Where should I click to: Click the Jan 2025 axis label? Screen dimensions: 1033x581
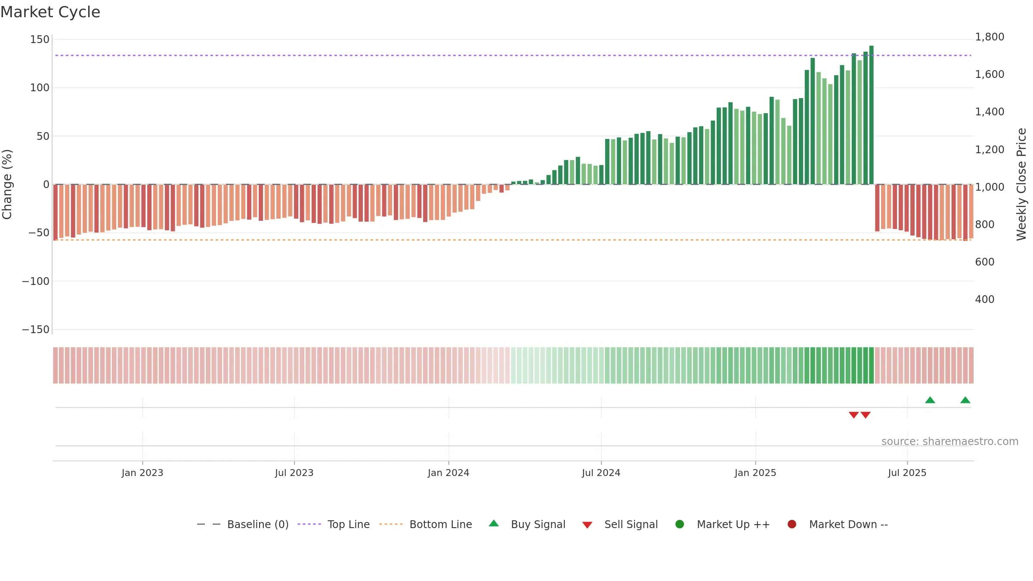pyautogui.click(x=755, y=473)
